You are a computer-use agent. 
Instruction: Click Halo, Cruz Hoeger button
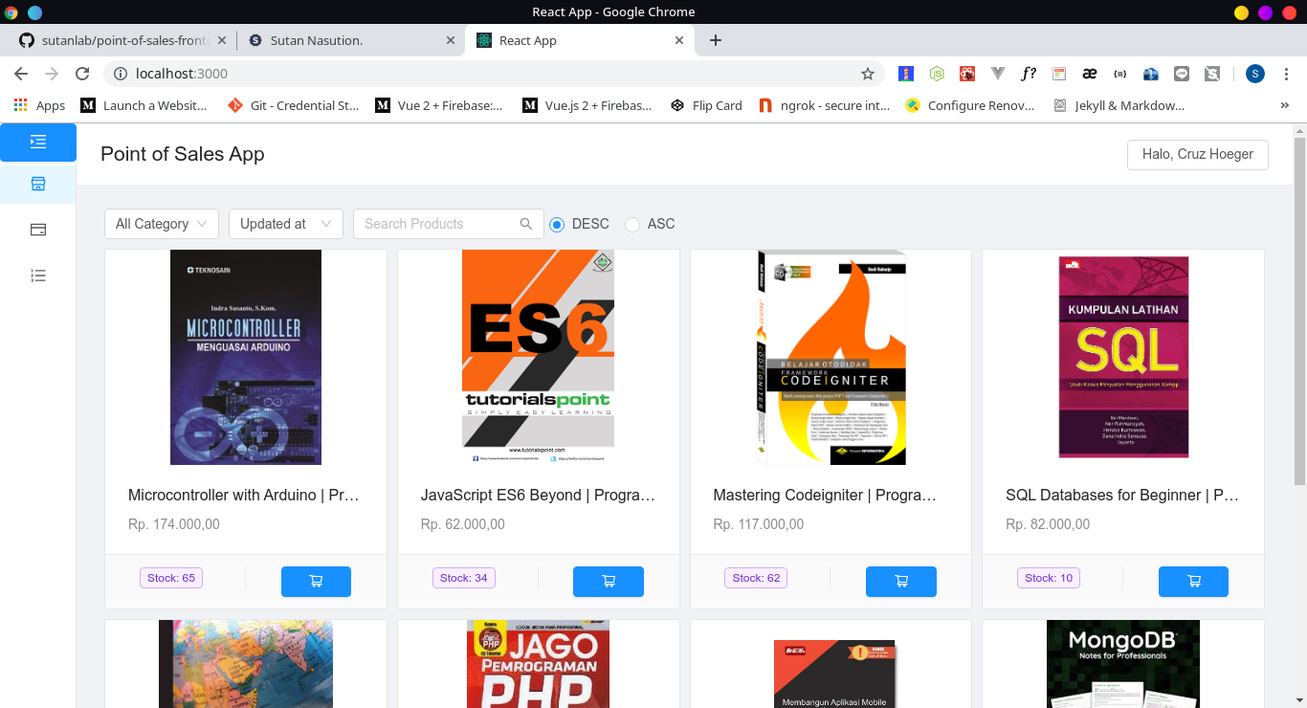pyautogui.click(x=1198, y=154)
